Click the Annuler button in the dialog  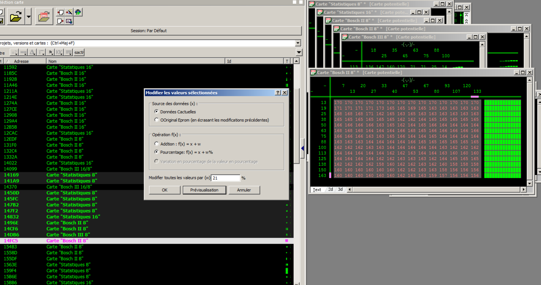coord(244,190)
